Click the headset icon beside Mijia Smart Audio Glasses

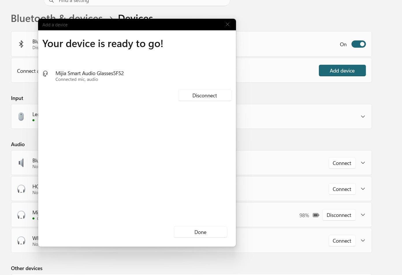click(x=45, y=74)
